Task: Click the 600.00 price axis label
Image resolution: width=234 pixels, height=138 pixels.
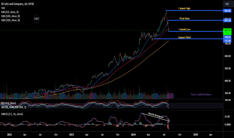Action: tap(227, 56)
